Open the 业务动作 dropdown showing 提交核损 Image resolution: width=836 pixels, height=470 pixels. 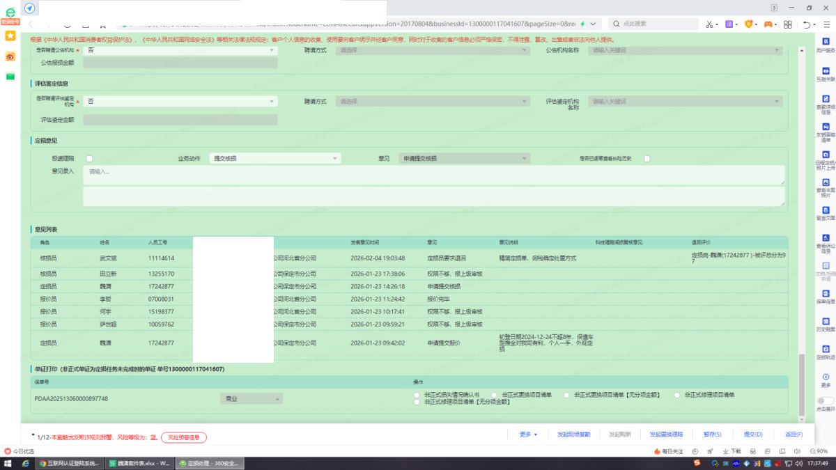[275, 159]
